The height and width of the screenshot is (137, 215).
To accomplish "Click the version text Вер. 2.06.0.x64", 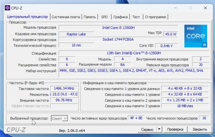I will (x=72, y=131).
